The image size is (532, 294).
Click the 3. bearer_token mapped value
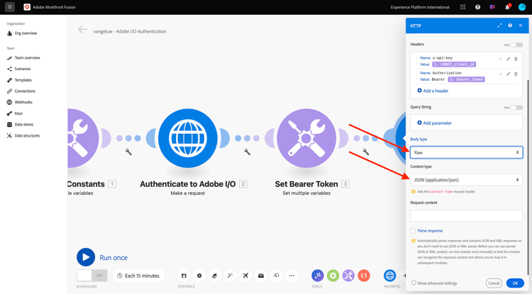467,79
